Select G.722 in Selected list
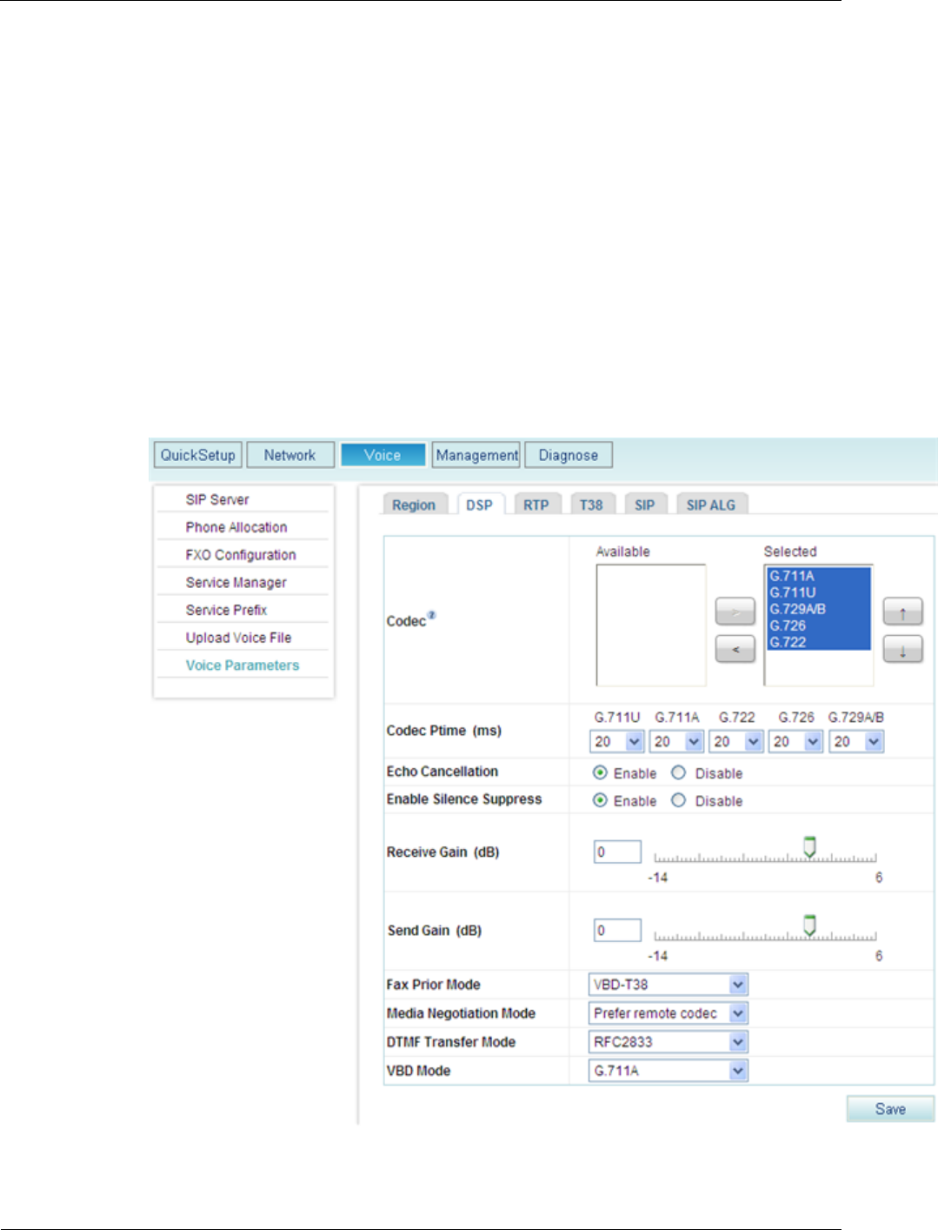938x1230 pixels. 818,642
